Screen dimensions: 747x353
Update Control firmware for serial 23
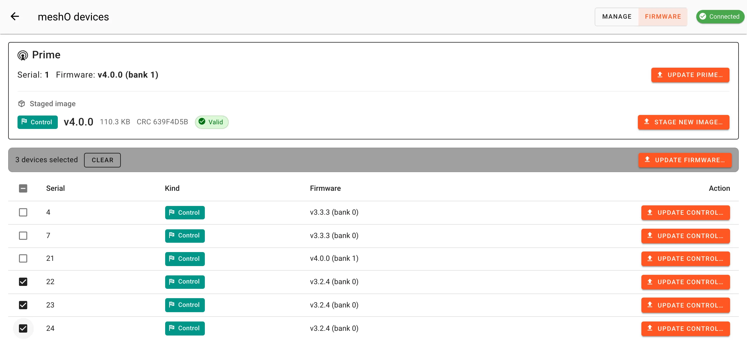point(685,305)
